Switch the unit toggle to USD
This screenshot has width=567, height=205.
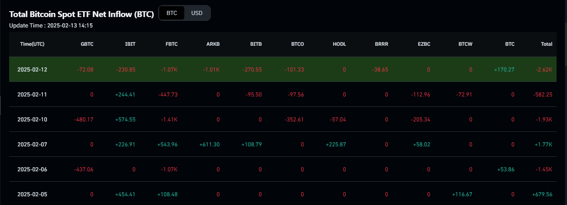(197, 13)
